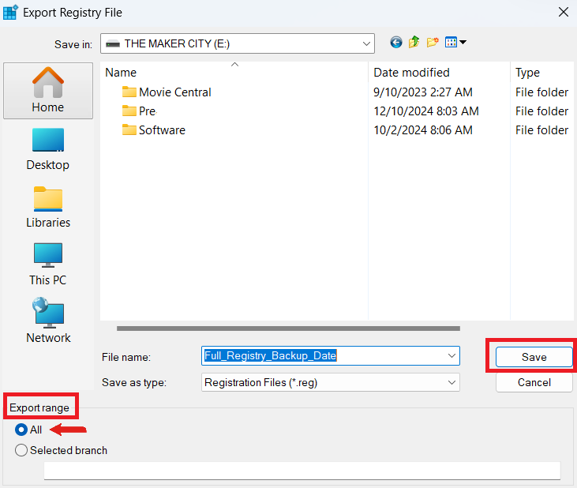Open Libraries in the places bar
The width and height of the screenshot is (577, 488).
pos(48,207)
